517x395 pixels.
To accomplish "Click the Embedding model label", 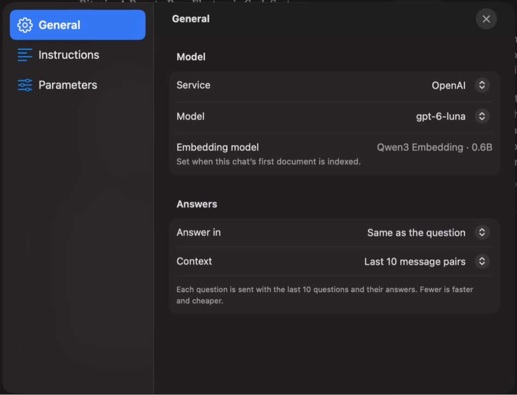I will click(217, 147).
